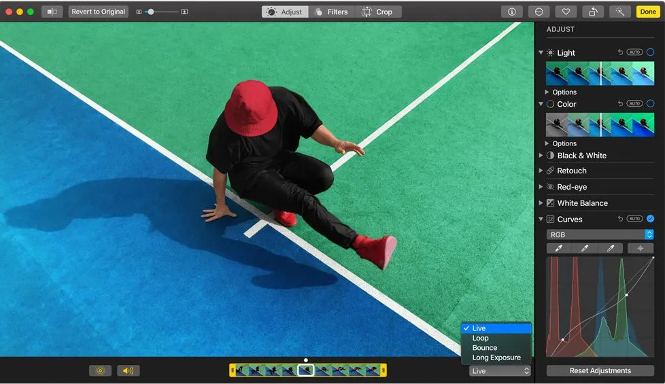Enable the Light adjustment circle toggle

(x=650, y=52)
